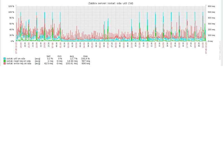
Task: Click the max value '597 req'
Action: pos(86,61)
